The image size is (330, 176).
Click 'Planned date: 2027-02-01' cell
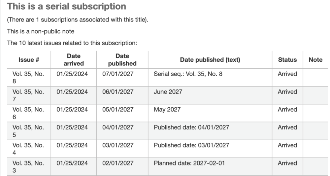(210, 166)
